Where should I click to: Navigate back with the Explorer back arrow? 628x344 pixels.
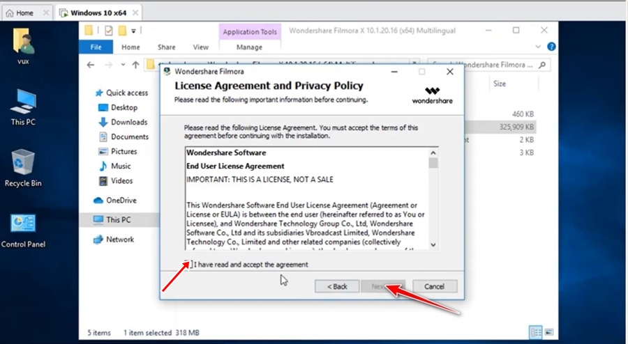pos(91,65)
